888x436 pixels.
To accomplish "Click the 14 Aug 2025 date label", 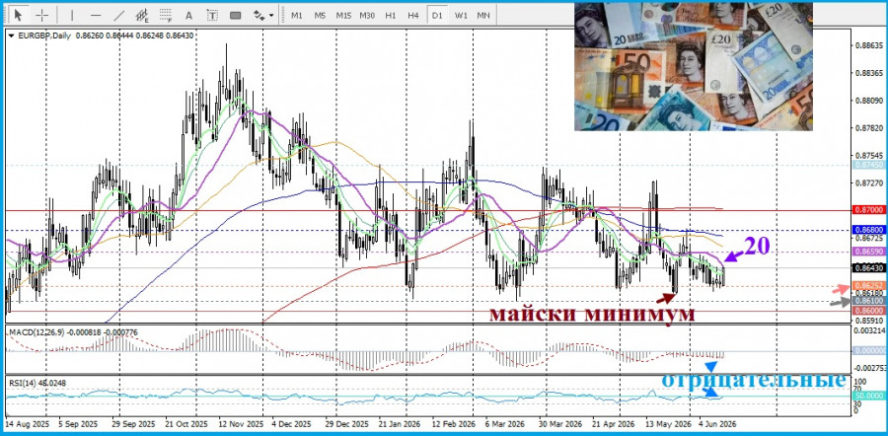I will click(x=28, y=423).
